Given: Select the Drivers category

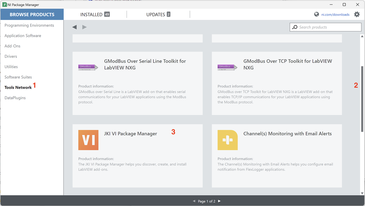Looking at the screenshot, I should 11,56.
